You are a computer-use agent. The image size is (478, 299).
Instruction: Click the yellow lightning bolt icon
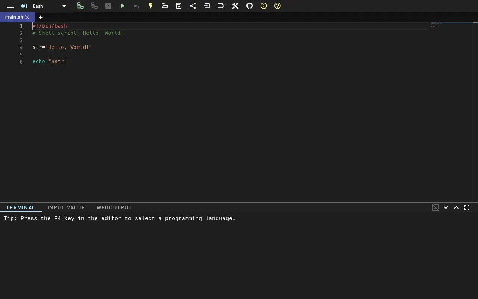pos(151,6)
